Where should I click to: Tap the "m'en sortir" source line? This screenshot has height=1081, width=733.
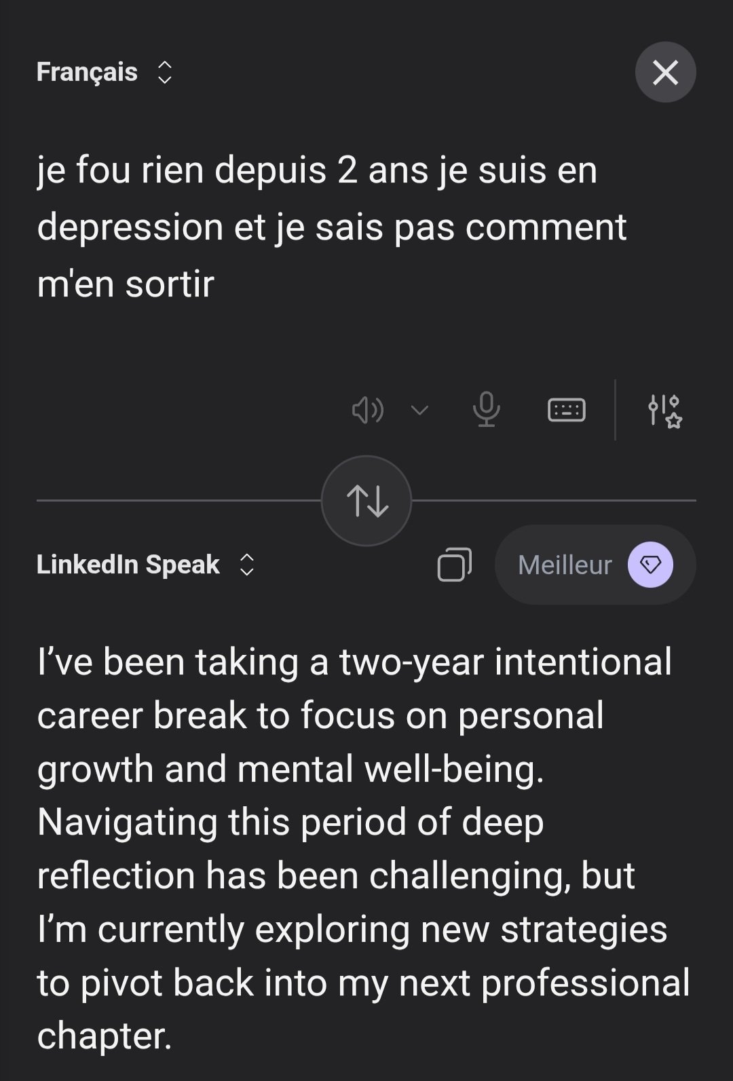click(x=126, y=284)
